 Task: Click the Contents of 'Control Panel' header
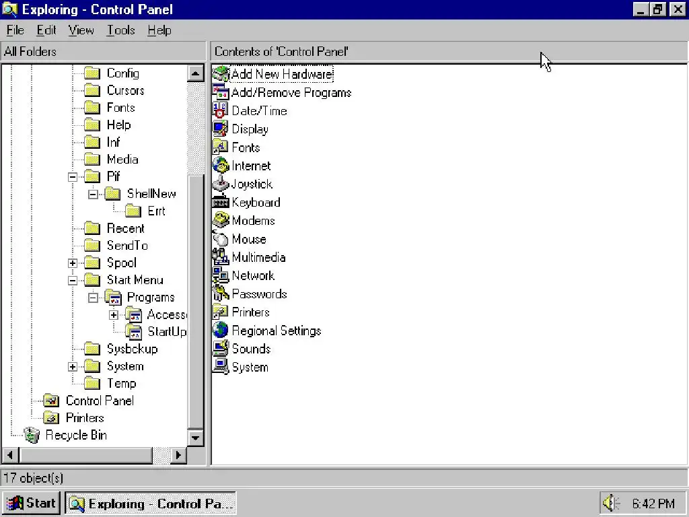point(449,51)
